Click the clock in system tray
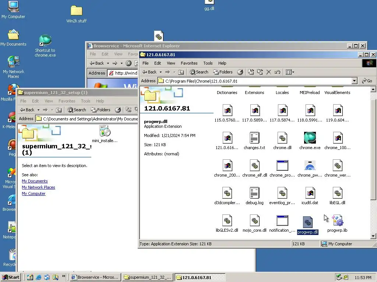The width and height of the screenshot is (377, 282). 363,278
